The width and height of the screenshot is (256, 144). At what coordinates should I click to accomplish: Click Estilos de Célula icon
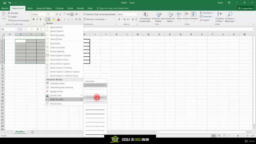click(170, 14)
